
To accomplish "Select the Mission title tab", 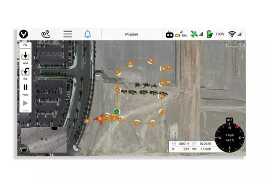I will 131,34.
